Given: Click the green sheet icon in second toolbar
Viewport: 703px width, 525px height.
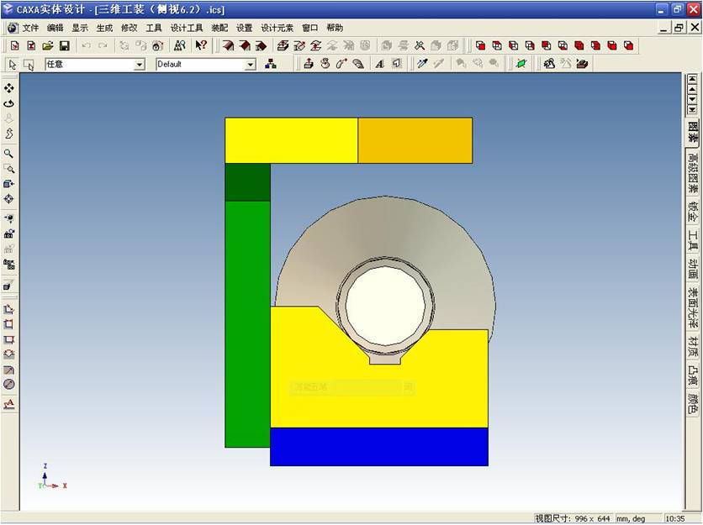Looking at the screenshot, I should (521, 64).
